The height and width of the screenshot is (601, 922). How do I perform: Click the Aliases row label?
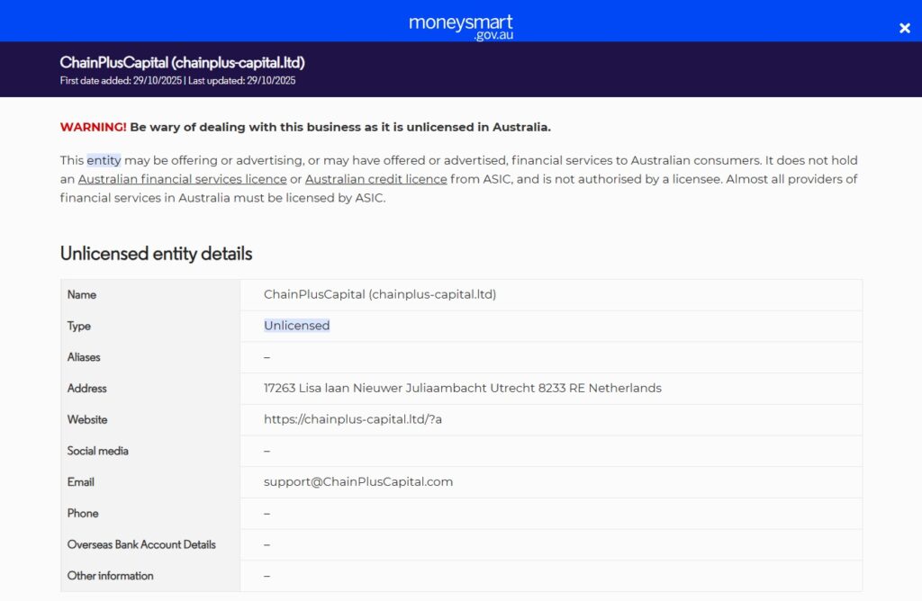coord(84,357)
